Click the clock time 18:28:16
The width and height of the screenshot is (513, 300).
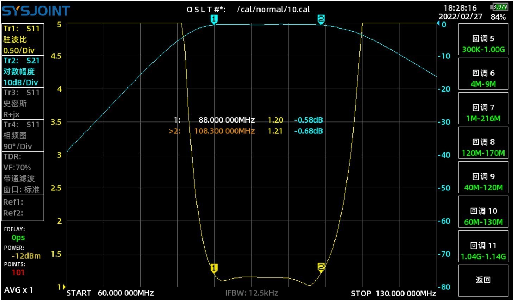click(x=460, y=8)
